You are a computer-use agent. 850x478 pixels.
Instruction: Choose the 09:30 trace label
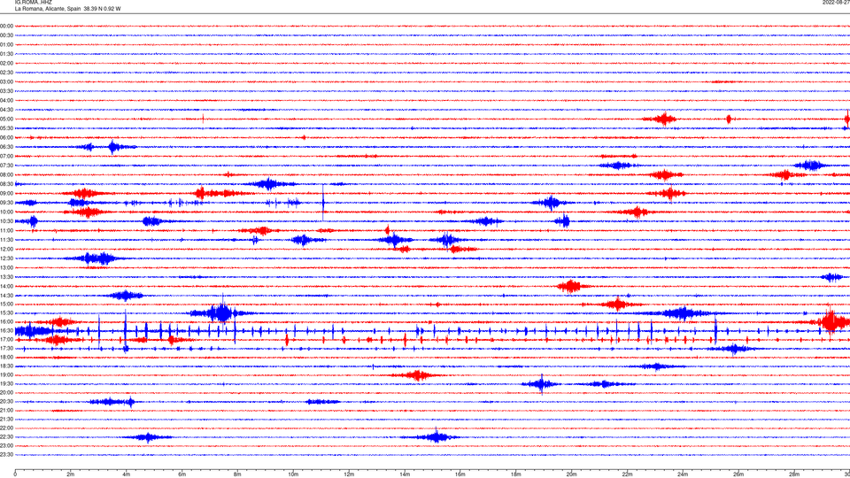pos(6,203)
